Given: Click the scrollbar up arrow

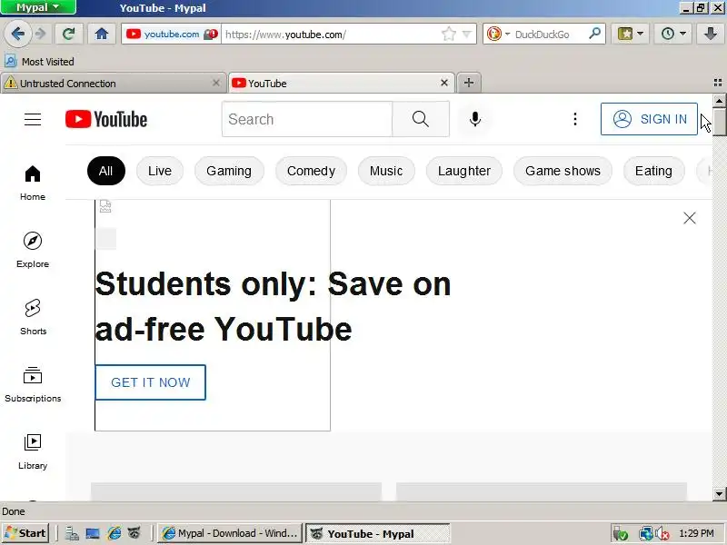Looking at the screenshot, I should click(719, 100).
